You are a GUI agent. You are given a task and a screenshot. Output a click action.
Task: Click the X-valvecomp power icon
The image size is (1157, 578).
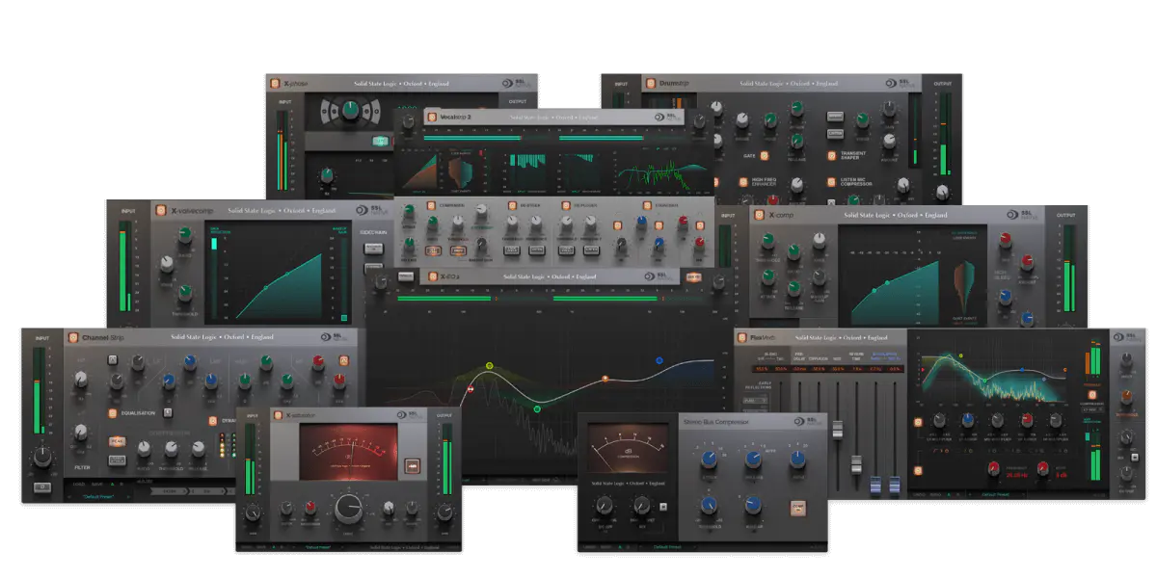tap(160, 210)
